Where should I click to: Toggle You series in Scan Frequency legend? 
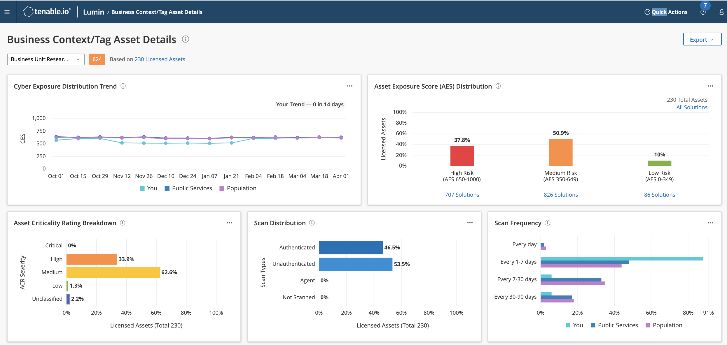[574, 325]
